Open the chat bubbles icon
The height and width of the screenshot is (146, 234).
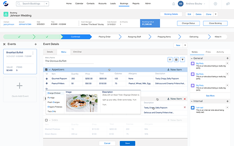[x=228, y=4]
